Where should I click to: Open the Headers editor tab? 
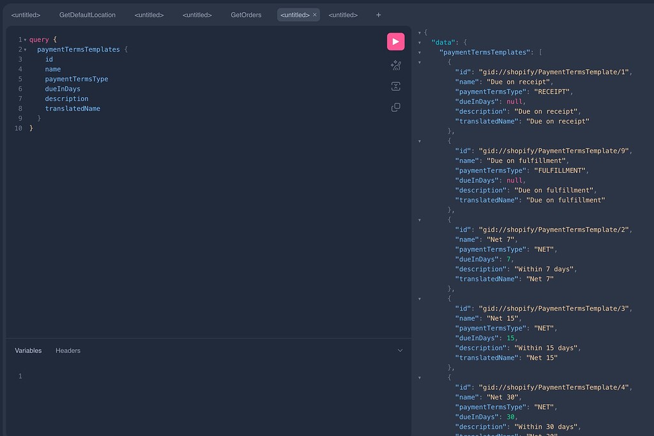point(68,350)
